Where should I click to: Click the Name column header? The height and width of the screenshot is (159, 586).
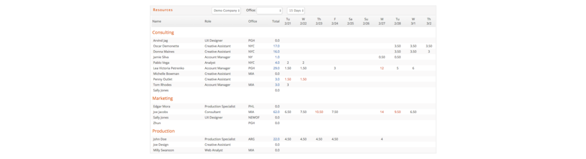(157, 21)
